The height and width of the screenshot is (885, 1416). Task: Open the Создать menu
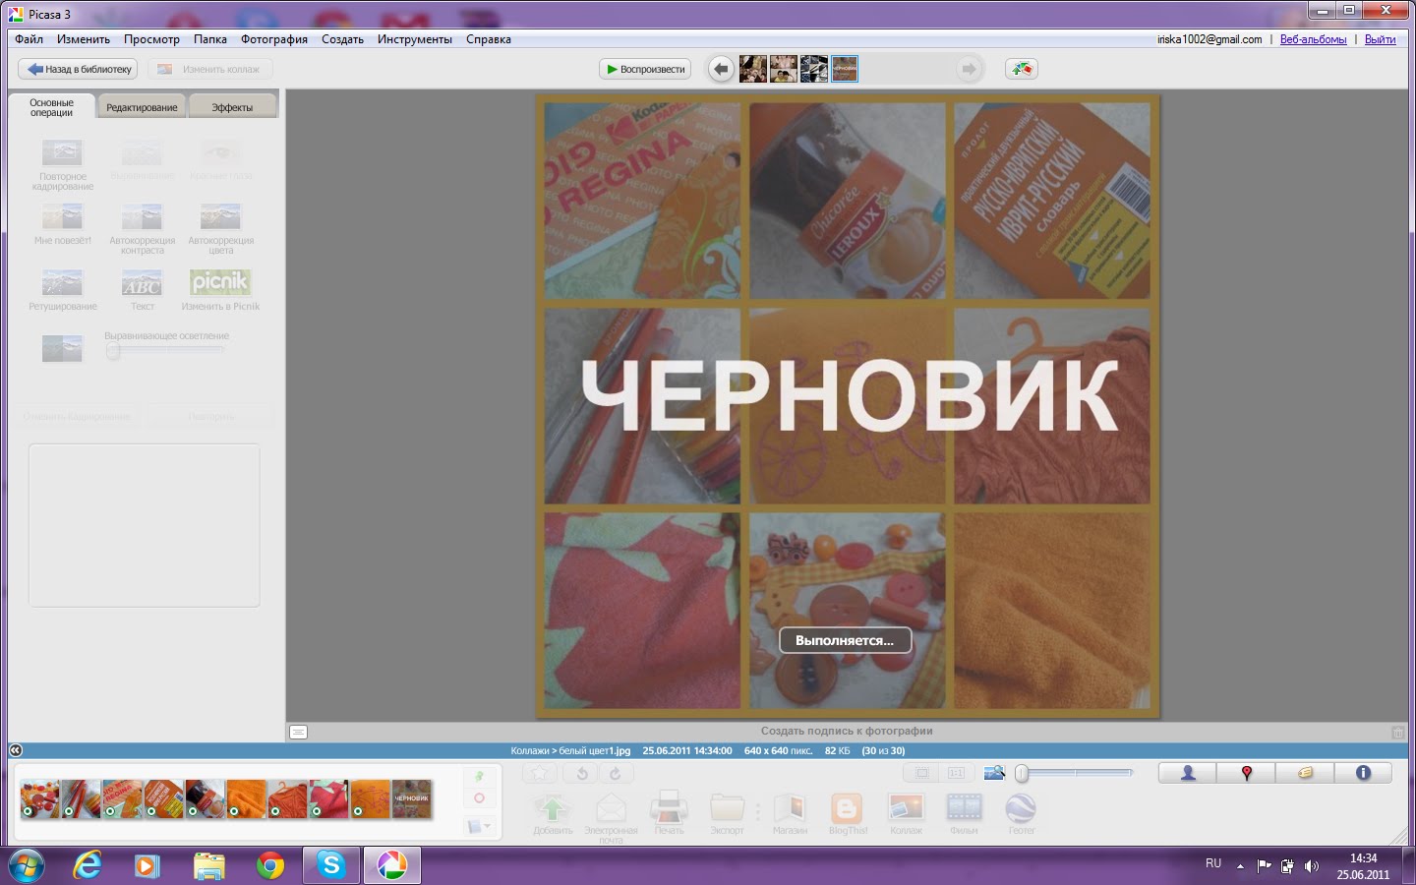point(342,39)
